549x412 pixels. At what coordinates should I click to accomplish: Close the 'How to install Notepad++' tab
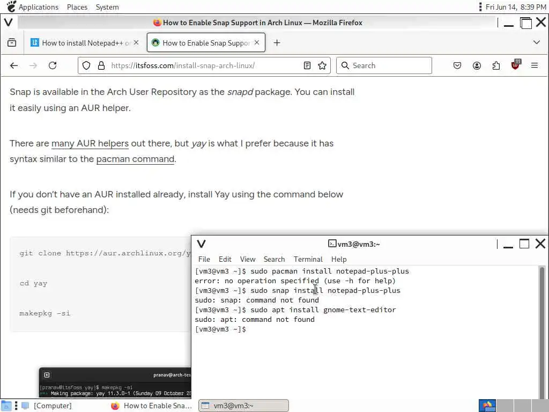(136, 42)
